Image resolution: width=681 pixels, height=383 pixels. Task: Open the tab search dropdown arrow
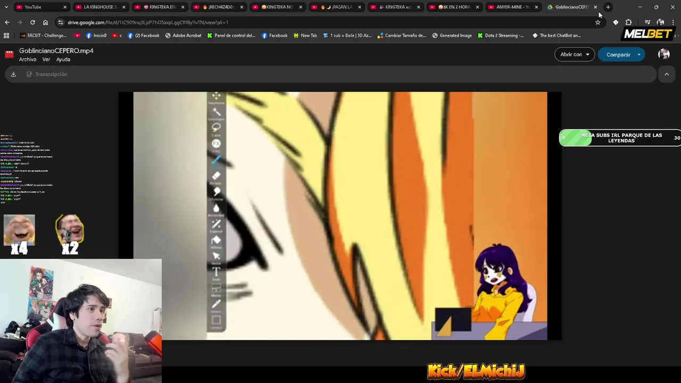pyautogui.click(x=6, y=7)
